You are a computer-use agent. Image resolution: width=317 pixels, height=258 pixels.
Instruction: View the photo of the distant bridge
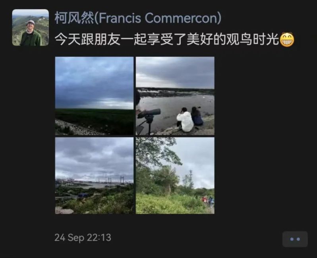click(94, 176)
